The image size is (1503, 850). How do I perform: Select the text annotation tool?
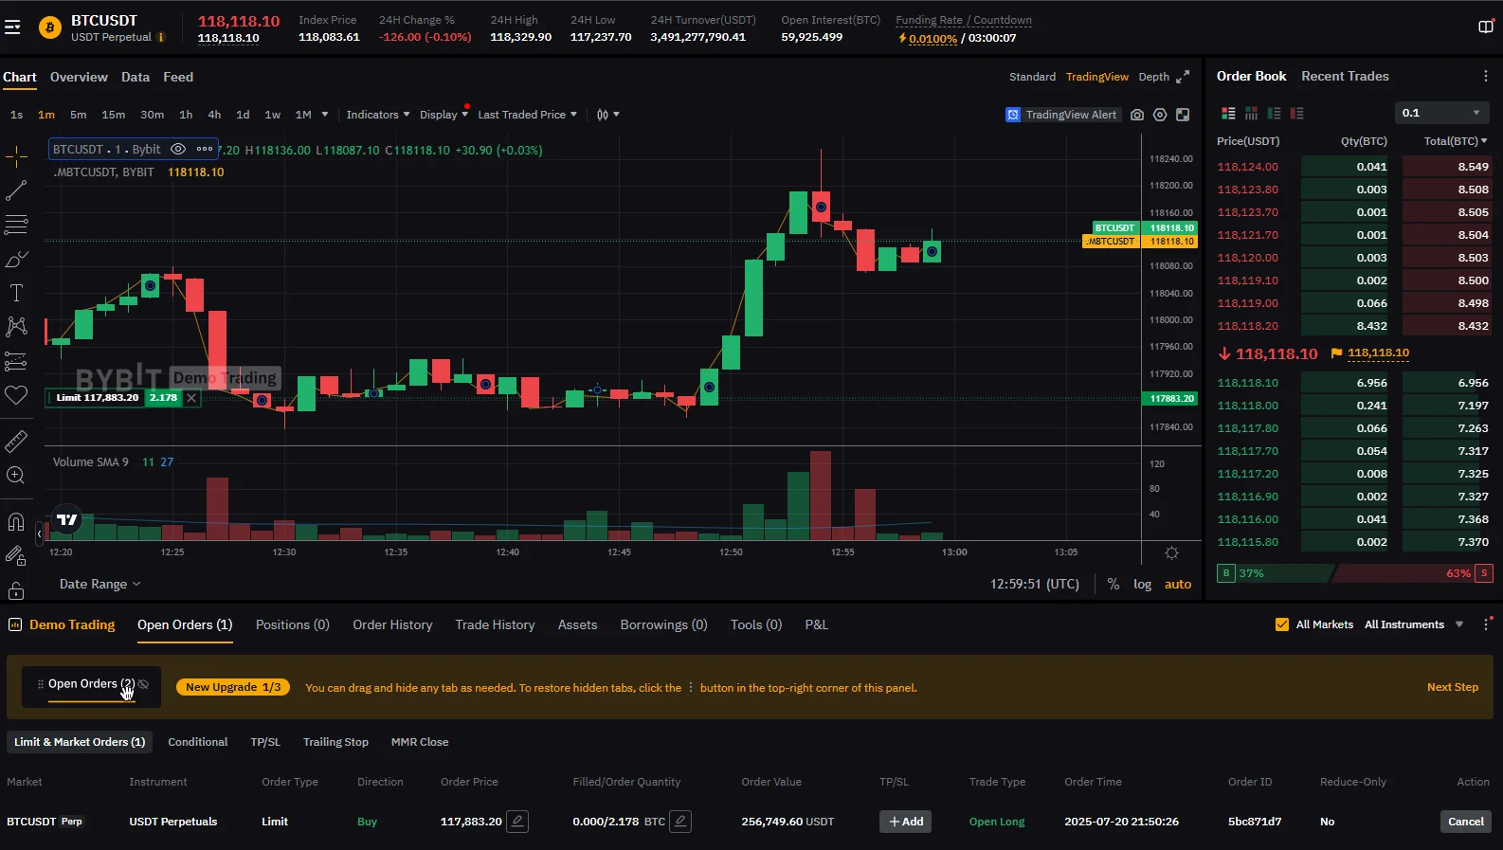point(16,293)
